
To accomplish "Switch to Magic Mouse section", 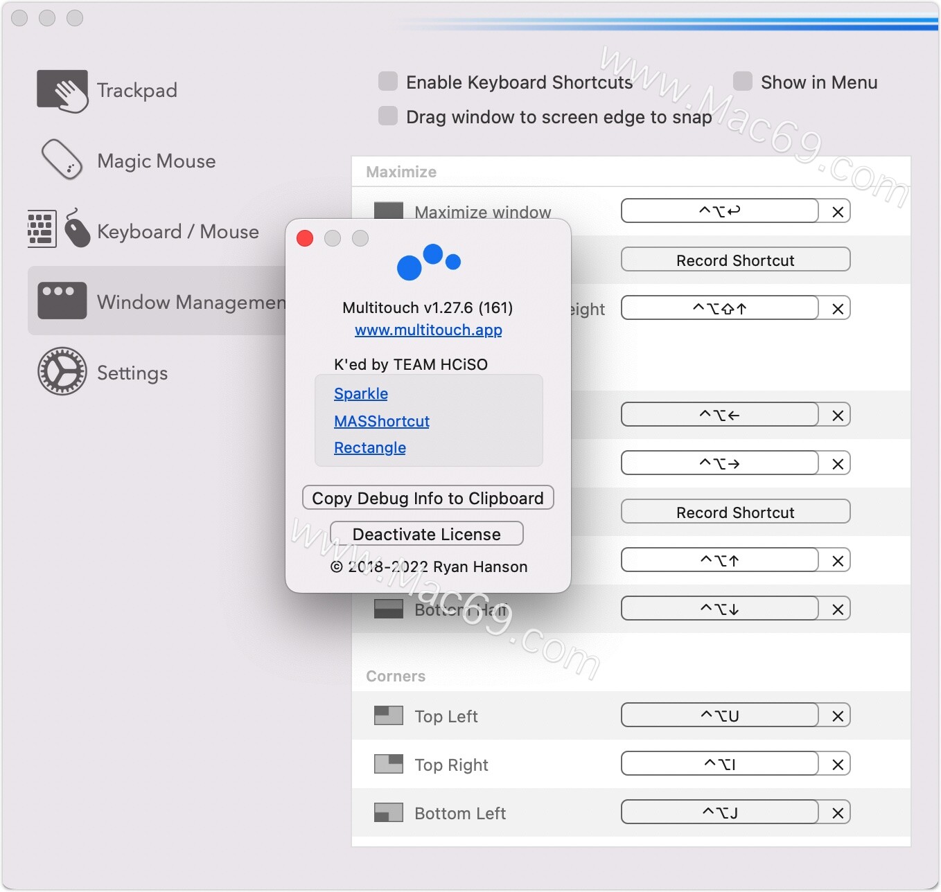I will tap(157, 161).
